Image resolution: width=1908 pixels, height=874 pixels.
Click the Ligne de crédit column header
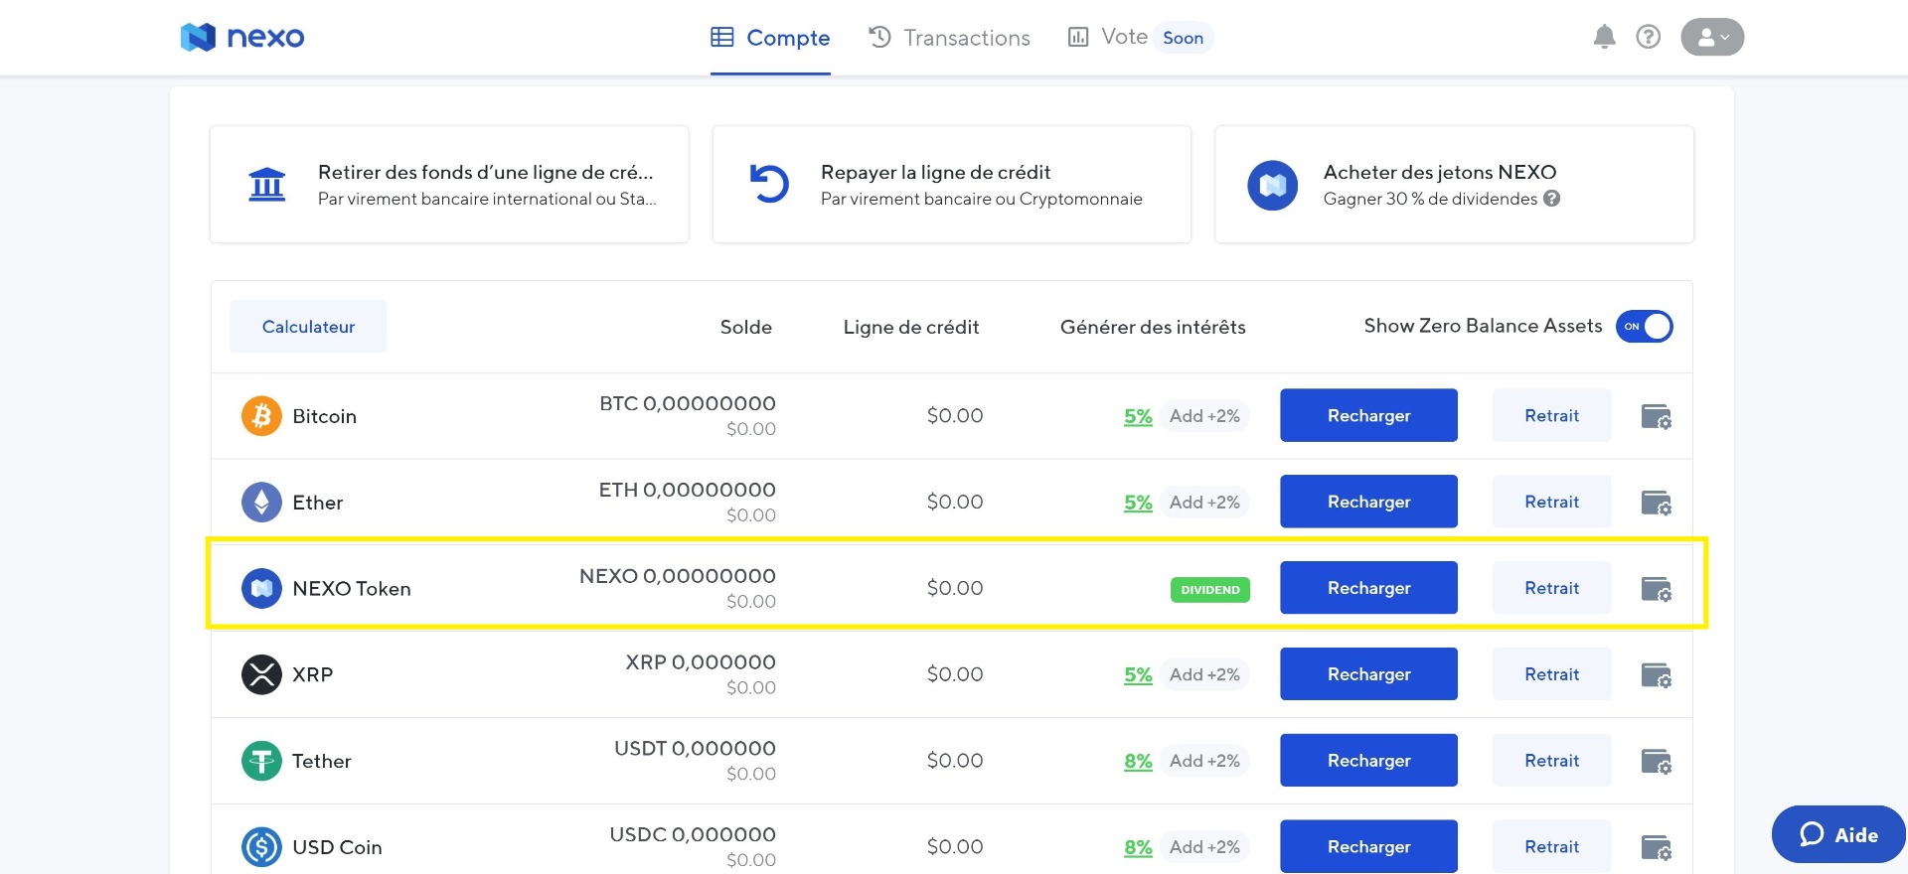[x=911, y=327]
